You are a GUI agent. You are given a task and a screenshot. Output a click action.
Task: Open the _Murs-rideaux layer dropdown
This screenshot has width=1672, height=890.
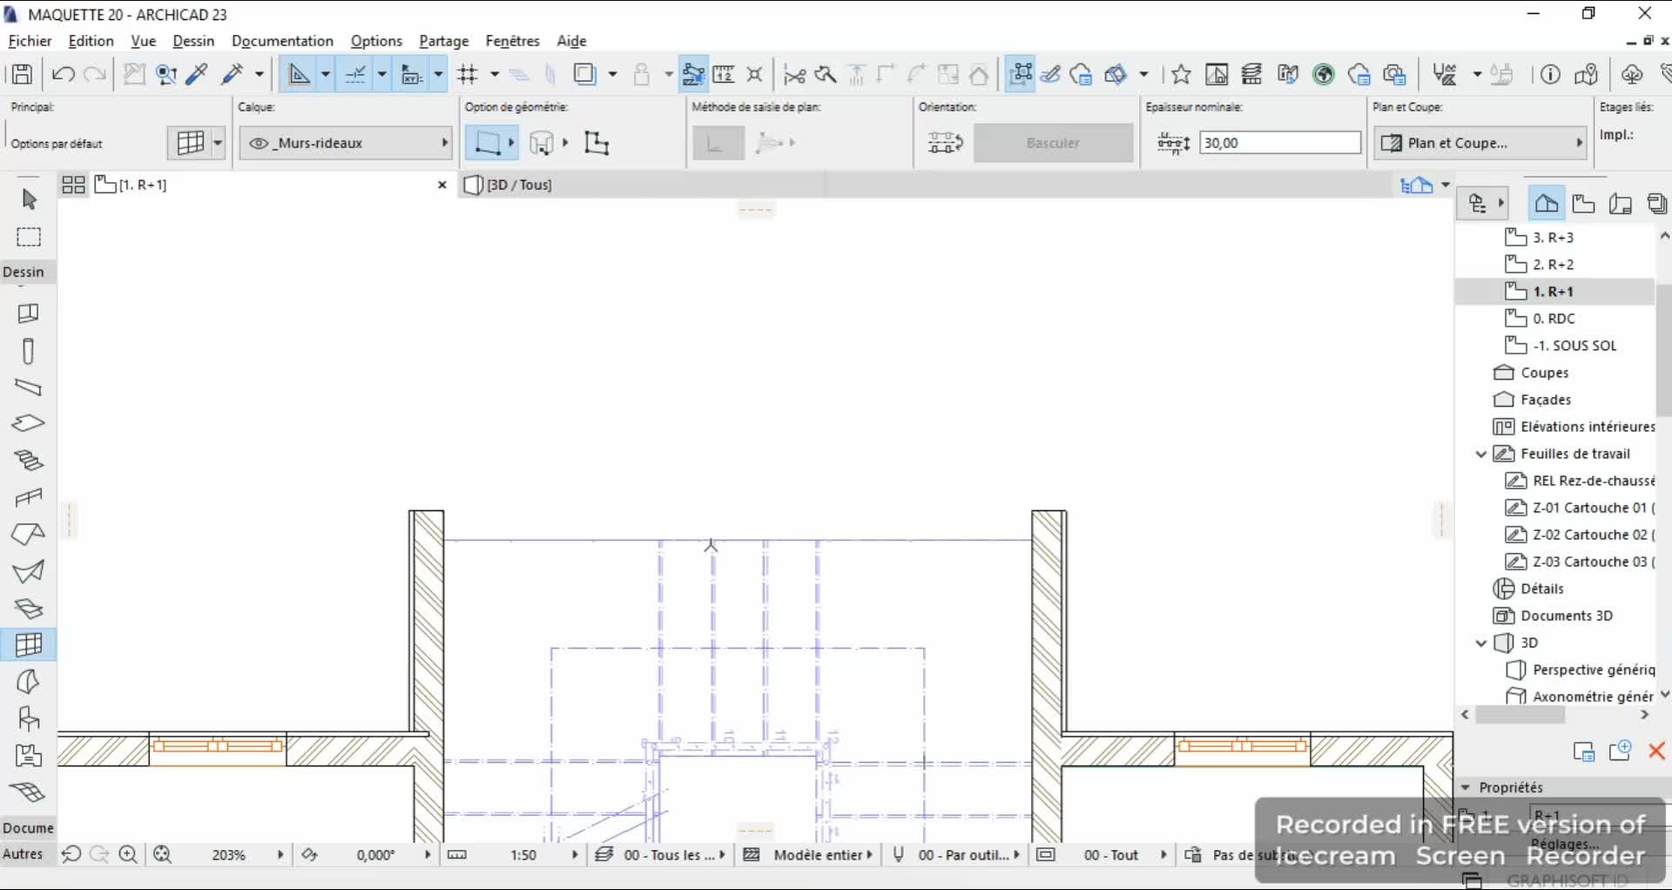pyautogui.click(x=347, y=143)
